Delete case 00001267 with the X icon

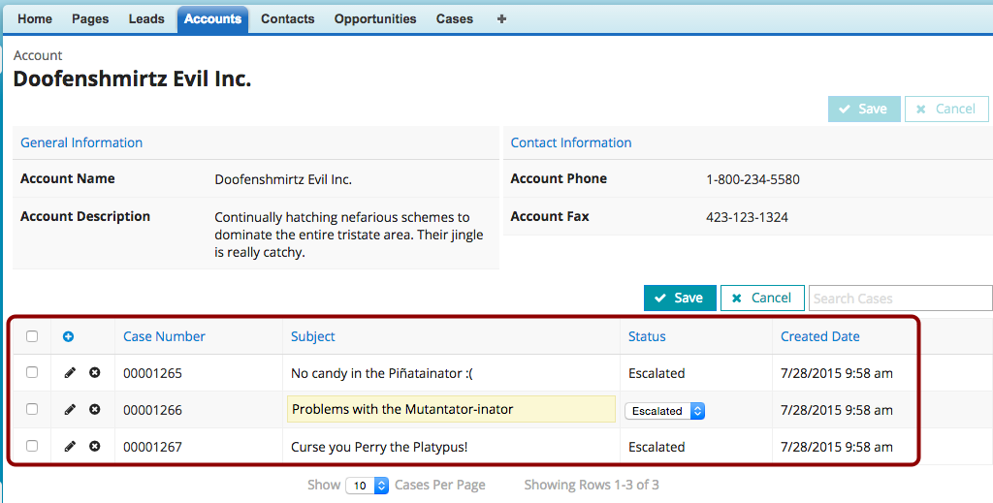point(95,447)
